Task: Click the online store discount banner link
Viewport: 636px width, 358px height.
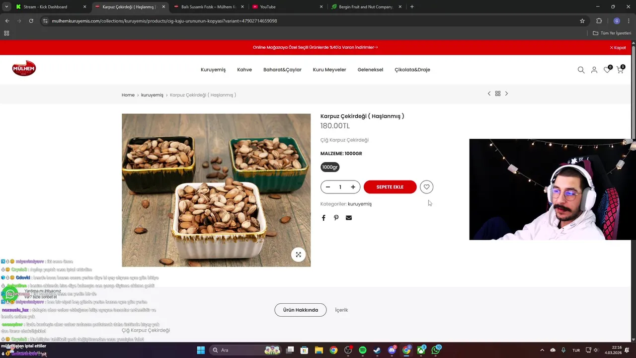Action: click(x=316, y=47)
